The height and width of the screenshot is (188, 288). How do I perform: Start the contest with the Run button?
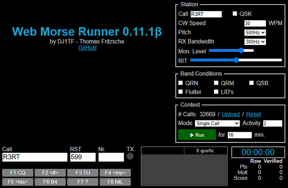tap(197, 135)
